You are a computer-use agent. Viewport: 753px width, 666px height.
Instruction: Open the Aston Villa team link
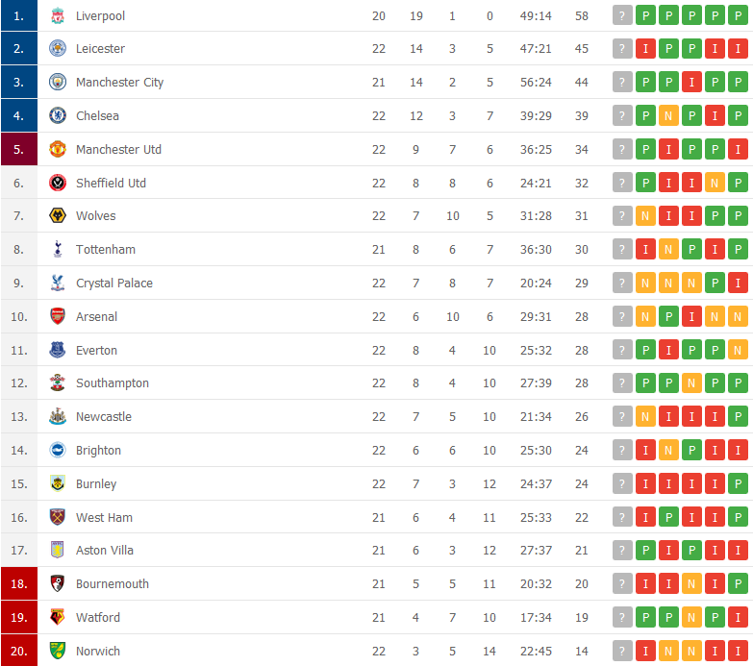[105, 551]
